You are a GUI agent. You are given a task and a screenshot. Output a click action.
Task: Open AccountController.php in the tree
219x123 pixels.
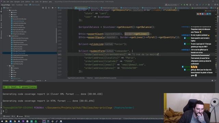point(18,19)
